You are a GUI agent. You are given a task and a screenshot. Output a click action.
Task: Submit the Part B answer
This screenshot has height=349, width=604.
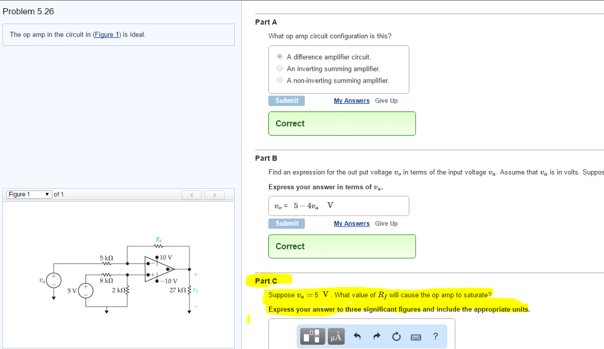click(x=287, y=223)
